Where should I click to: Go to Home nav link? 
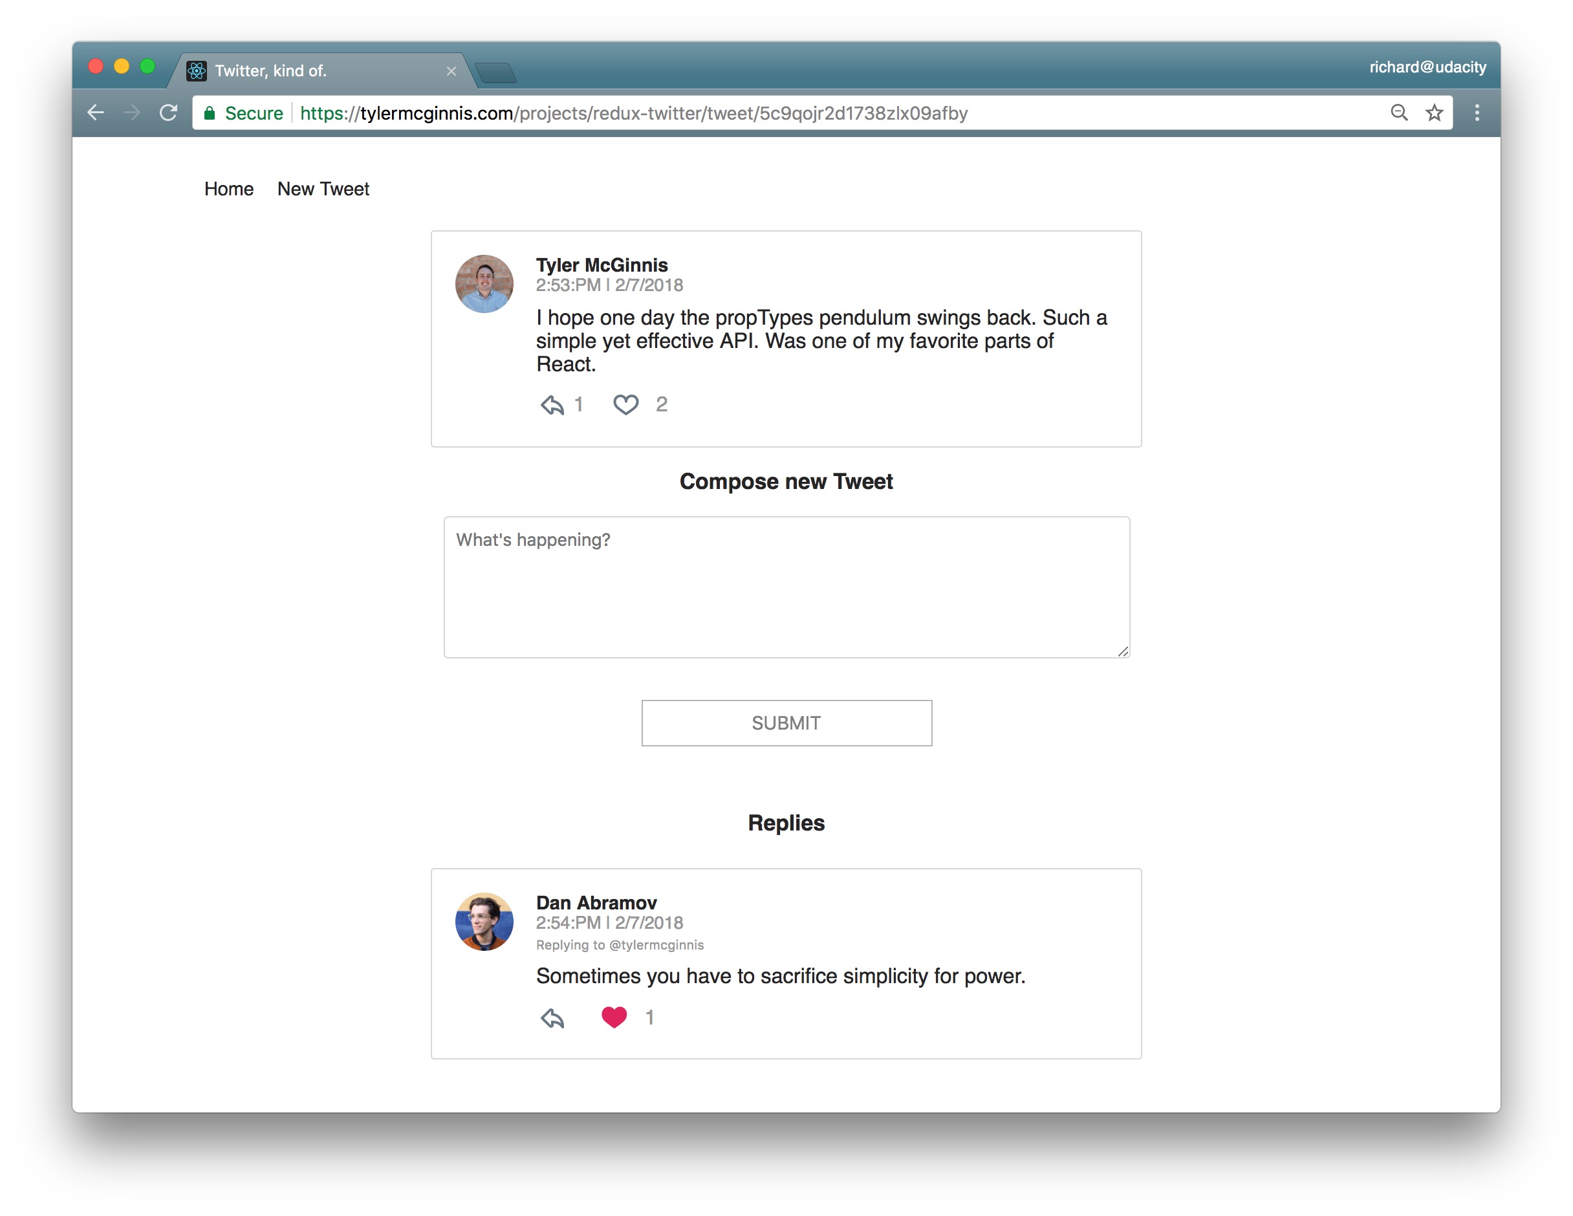(x=228, y=189)
